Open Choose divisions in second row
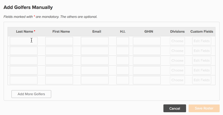Viewport: 223px width, 115px height. 177,51
